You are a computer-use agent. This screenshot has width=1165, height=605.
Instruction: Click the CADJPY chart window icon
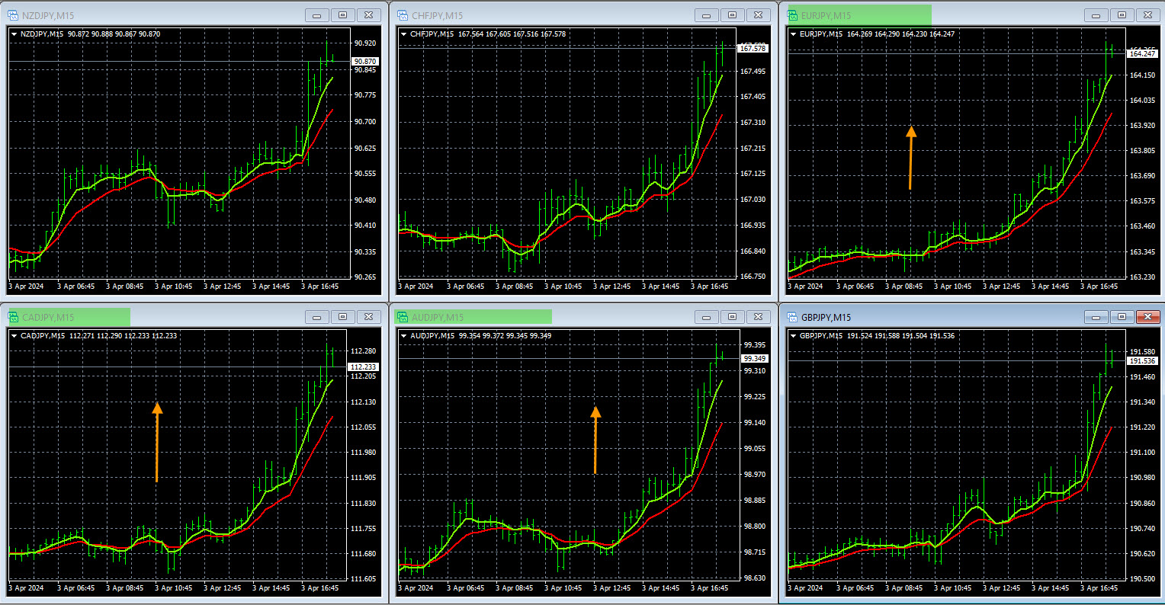point(13,317)
